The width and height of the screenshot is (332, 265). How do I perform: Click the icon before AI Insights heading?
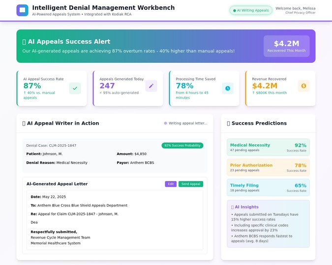[x=232, y=207]
